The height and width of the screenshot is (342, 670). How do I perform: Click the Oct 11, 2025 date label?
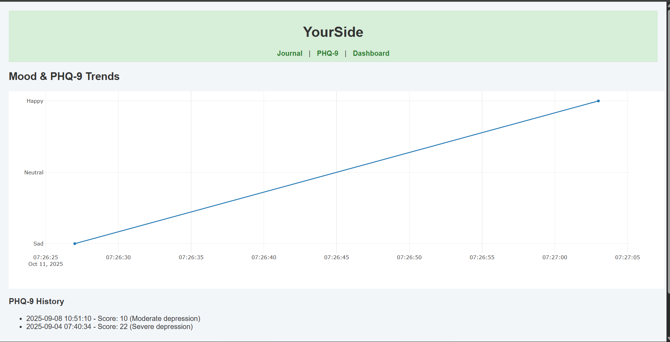tap(46, 264)
